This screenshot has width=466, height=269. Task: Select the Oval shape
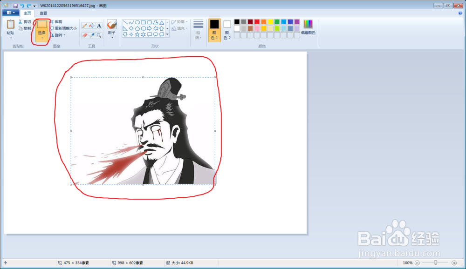click(x=137, y=22)
